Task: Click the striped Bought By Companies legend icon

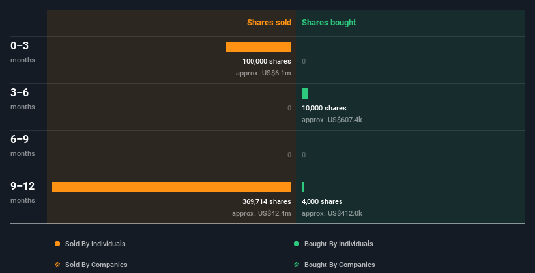Action: pos(296,265)
